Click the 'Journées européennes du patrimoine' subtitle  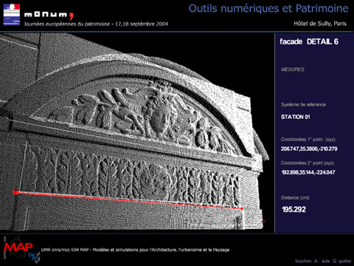tap(96, 24)
